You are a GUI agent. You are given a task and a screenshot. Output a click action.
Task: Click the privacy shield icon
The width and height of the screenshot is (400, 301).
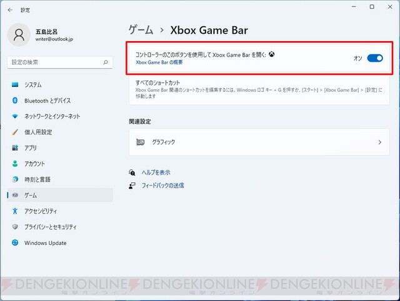tap(15, 227)
